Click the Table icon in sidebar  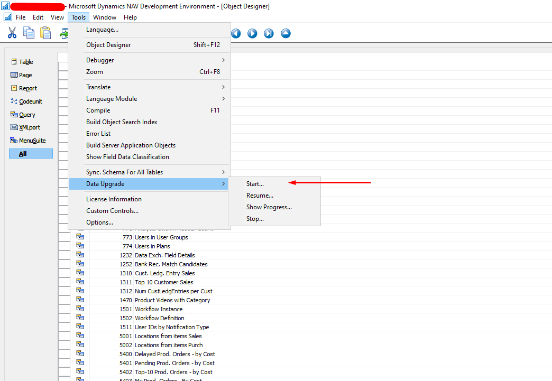point(14,62)
